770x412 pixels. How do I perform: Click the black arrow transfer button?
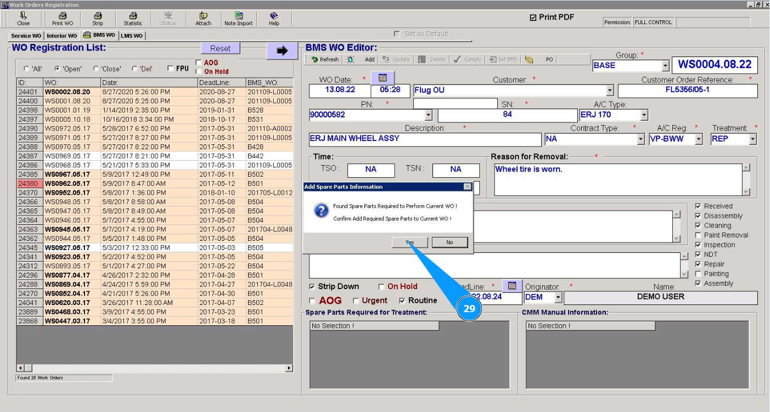click(x=282, y=50)
